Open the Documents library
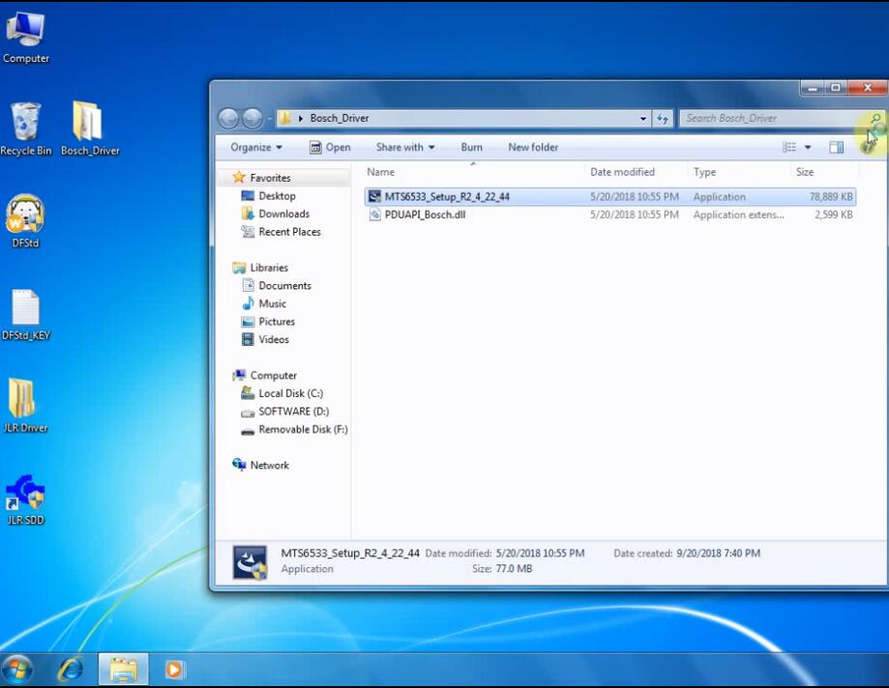 point(277,285)
